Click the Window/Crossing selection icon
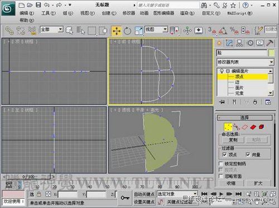The image size is (279, 208). 103,31
